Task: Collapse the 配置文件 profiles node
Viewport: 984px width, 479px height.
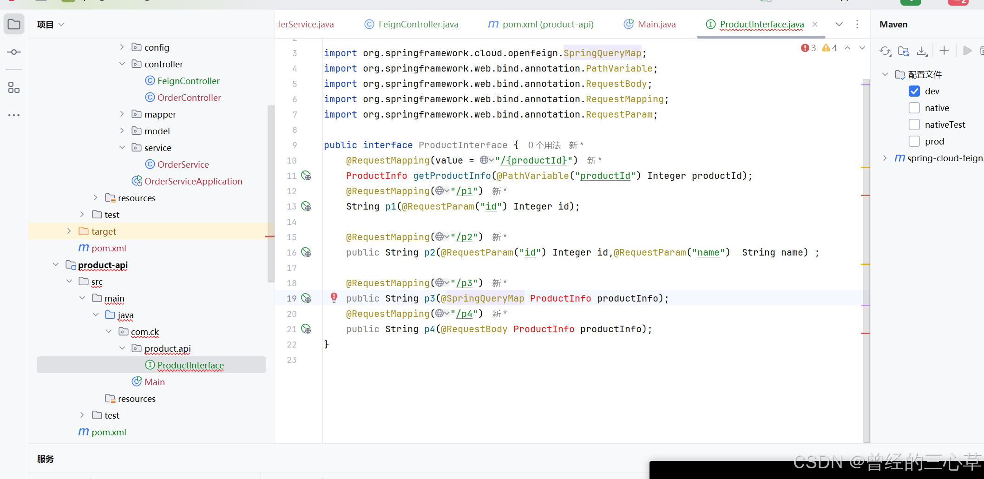Action: coord(885,74)
